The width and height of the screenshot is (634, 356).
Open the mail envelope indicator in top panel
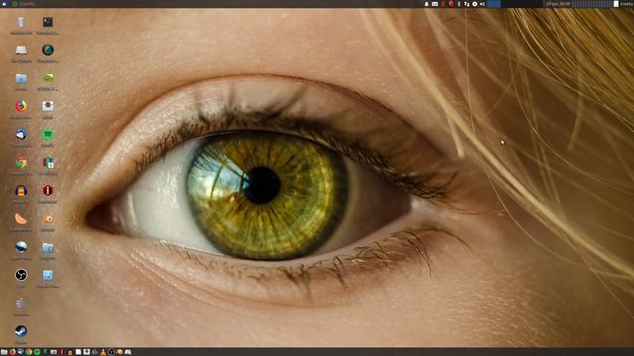tap(435, 4)
